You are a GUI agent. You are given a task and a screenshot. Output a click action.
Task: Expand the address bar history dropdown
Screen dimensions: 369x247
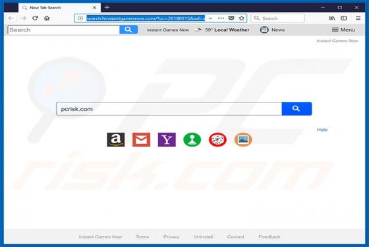tap(210, 18)
